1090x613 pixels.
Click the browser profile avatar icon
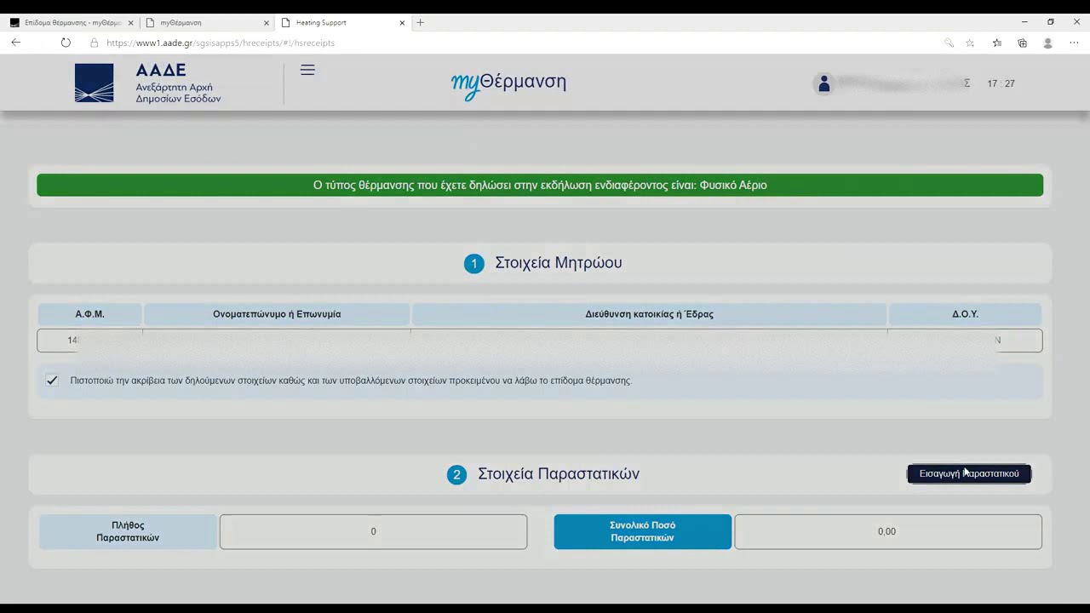pos(1047,43)
